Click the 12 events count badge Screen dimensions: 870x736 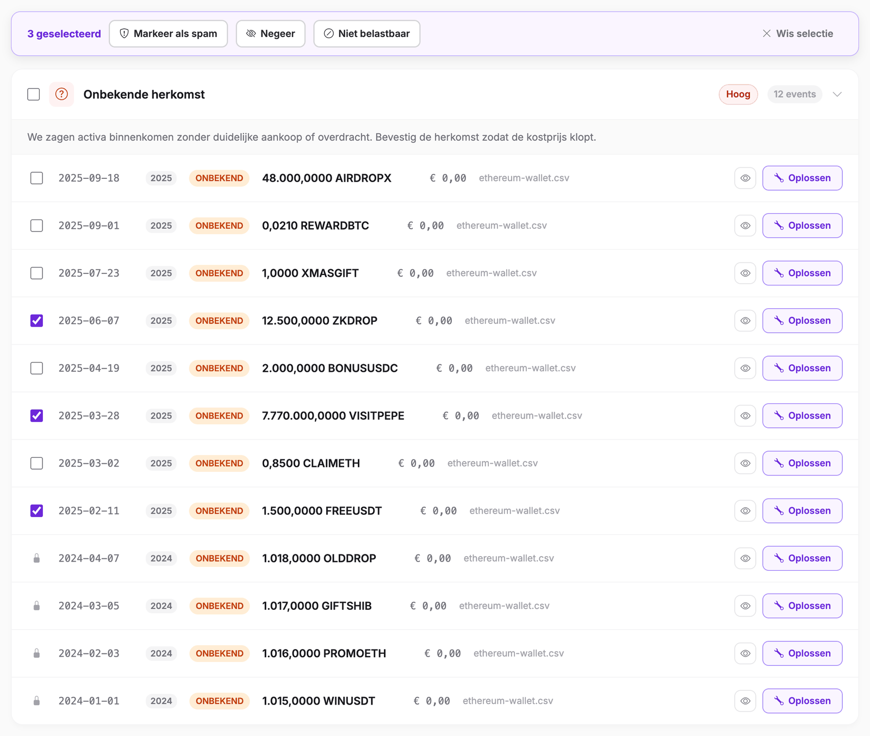[x=794, y=95]
